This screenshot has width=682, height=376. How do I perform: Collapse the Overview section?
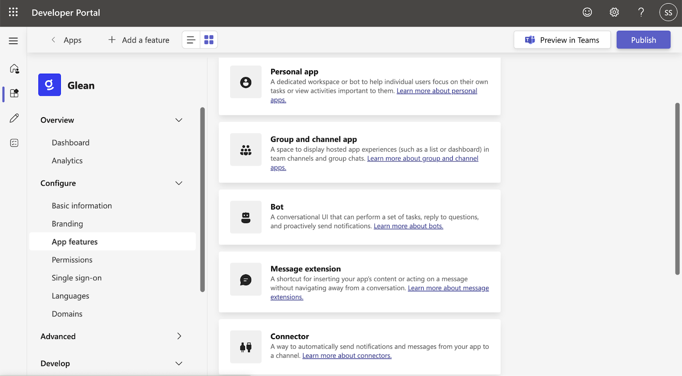coord(179,120)
